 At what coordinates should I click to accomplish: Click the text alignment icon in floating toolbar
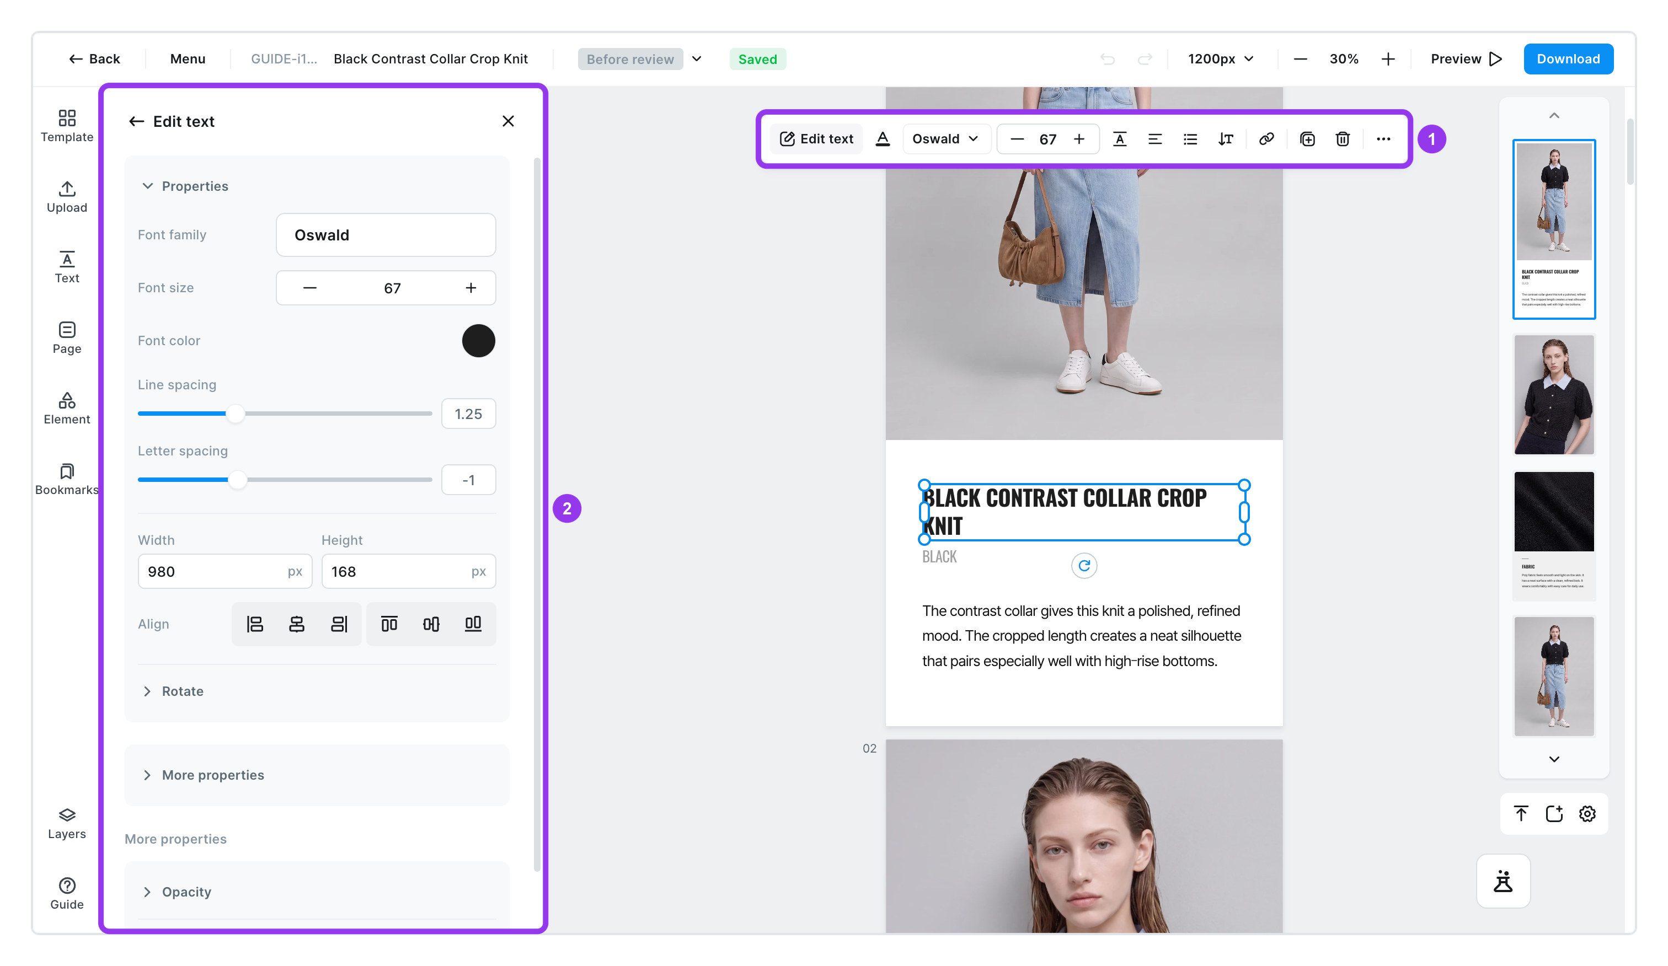1154,139
